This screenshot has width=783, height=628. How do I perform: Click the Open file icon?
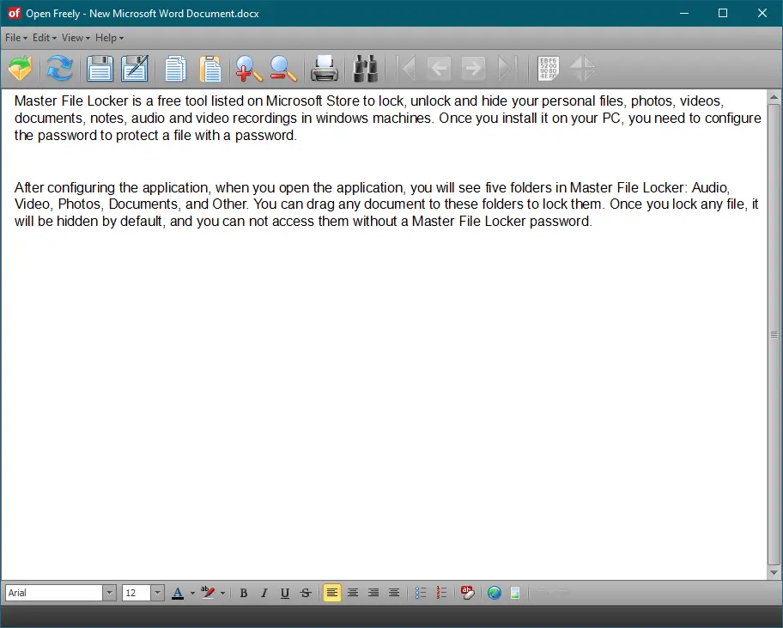click(20, 69)
